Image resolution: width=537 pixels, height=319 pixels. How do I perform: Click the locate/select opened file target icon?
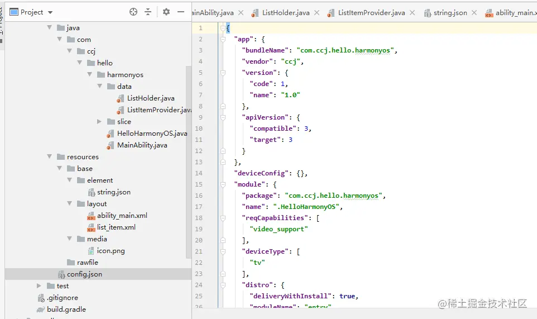click(133, 12)
